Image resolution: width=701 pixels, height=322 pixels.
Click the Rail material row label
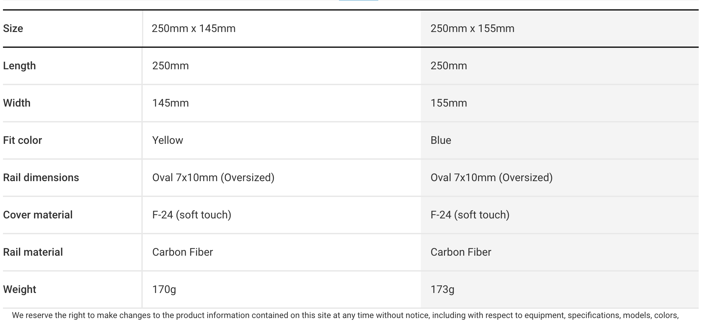click(33, 252)
